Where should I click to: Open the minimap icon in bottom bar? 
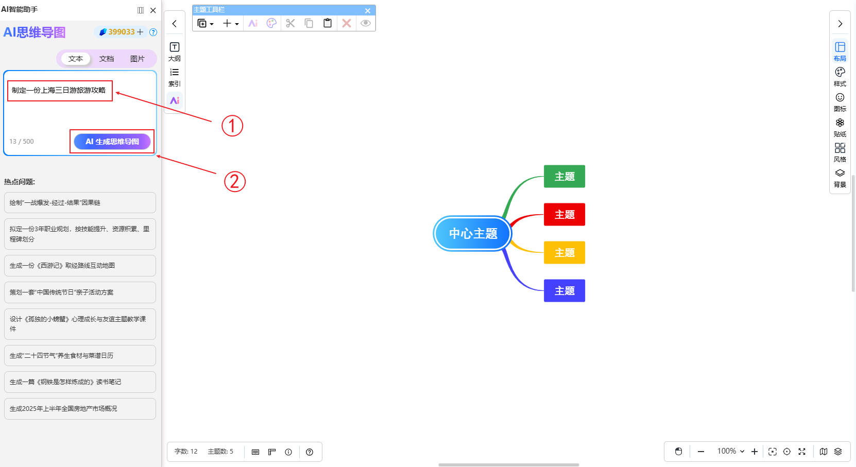click(x=823, y=452)
